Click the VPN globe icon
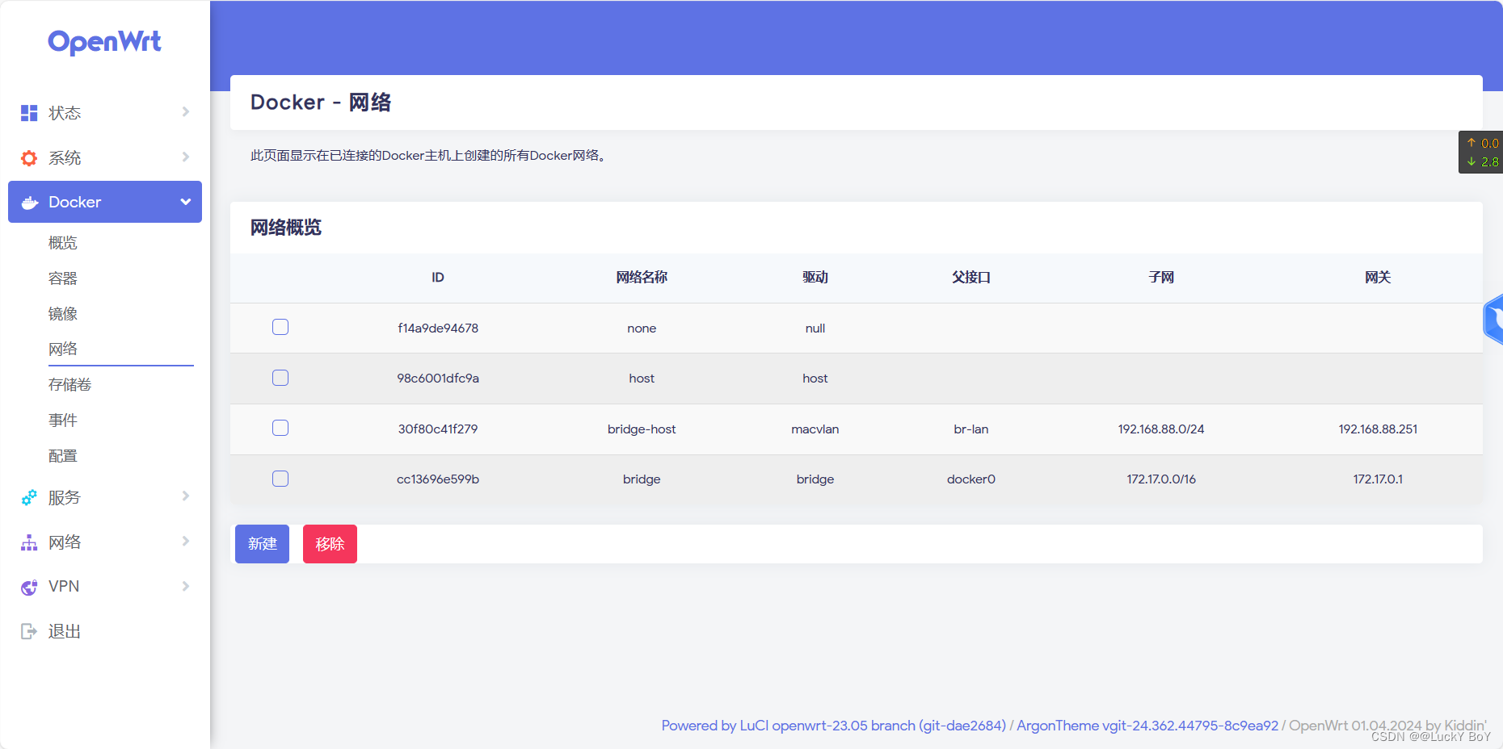1503x749 pixels. coord(29,587)
